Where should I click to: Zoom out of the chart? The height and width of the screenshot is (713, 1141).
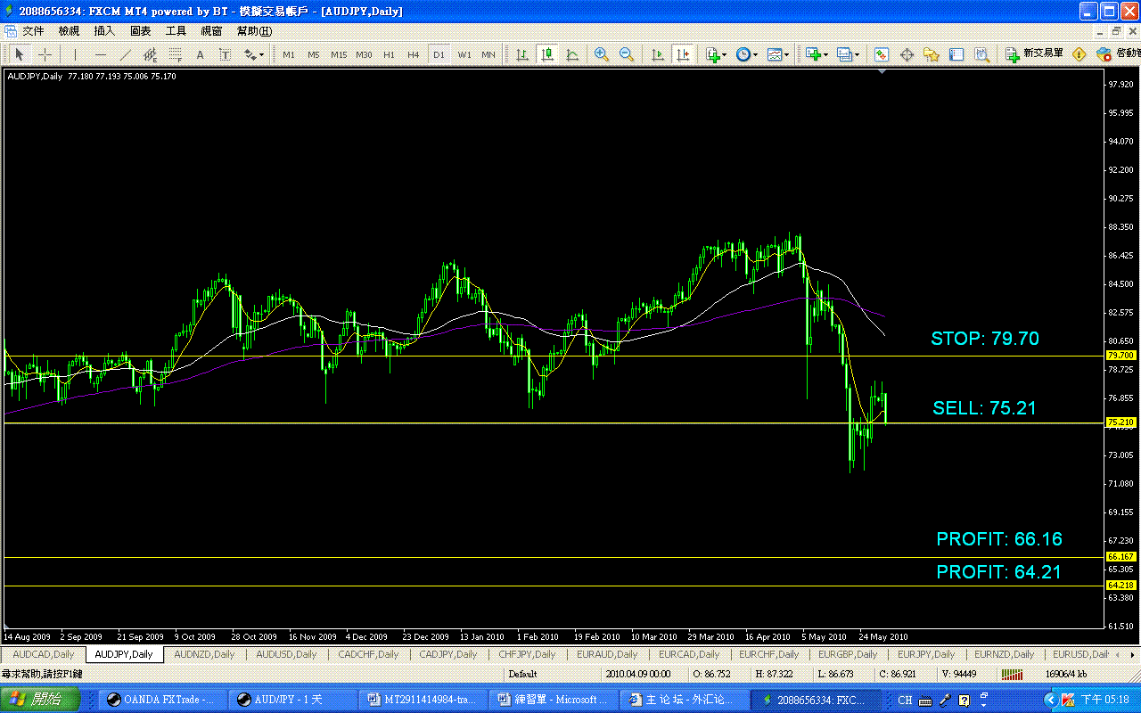(x=627, y=54)
